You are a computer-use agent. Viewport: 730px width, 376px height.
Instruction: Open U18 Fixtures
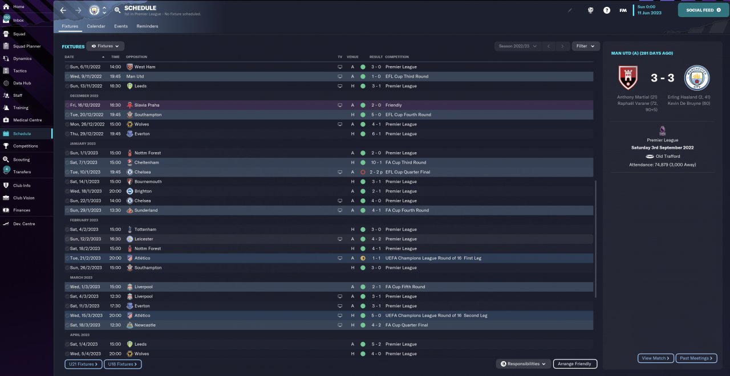pos(123,363)
